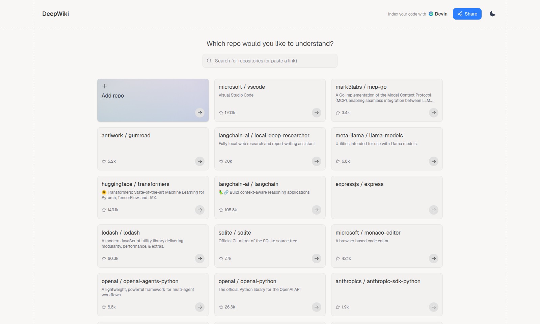The width and height of the screenshot is (540, 324).
Task: Click 'Official Git mirror of the SQLite source tree'
Action: 258,241
